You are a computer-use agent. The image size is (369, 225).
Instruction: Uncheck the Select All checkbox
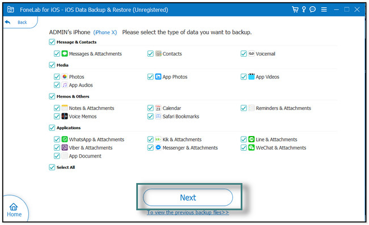point(52,167)
